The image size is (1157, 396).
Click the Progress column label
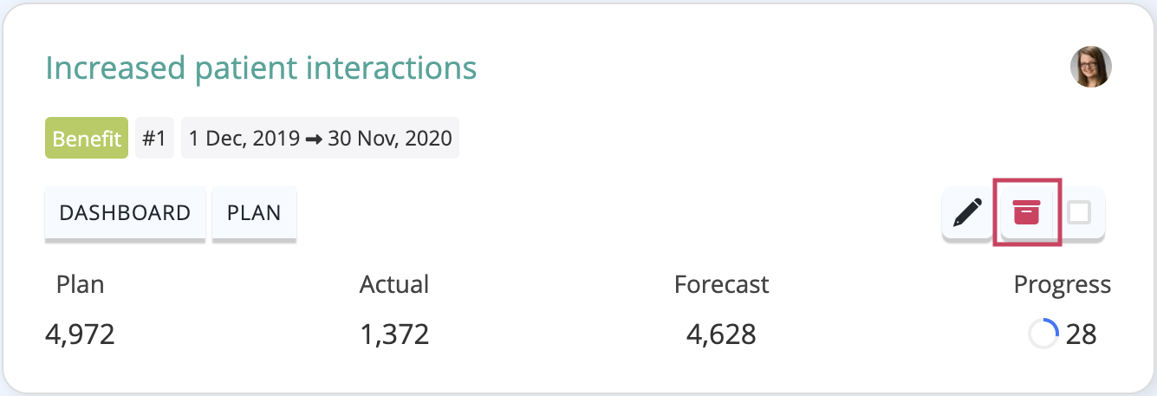pyautogui.click(x=1063, y=284)
